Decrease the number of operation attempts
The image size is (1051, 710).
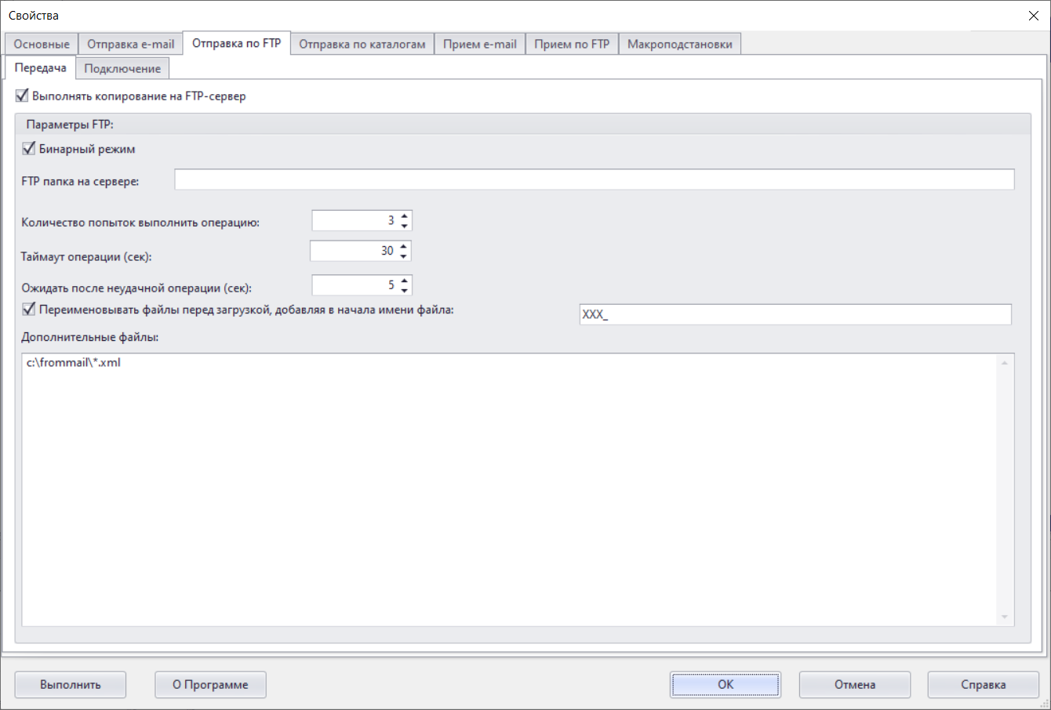coord(404,226)
